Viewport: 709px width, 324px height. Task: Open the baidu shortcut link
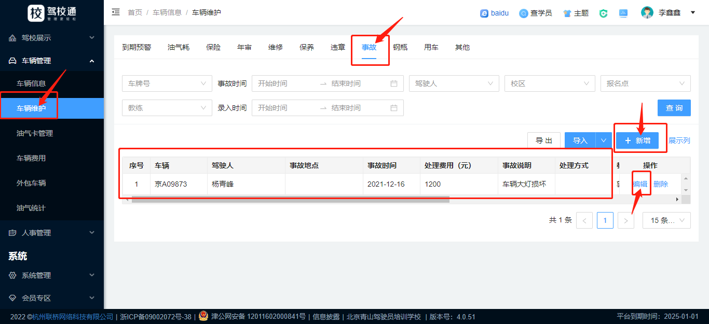coord(494,13)
